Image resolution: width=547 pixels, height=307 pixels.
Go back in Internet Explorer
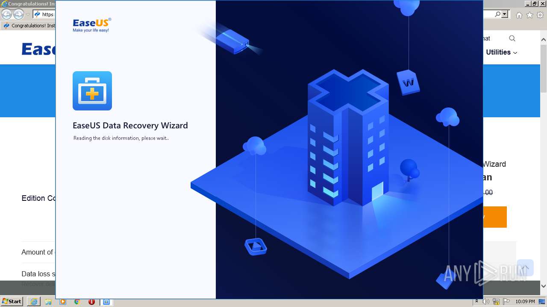(6, 14)
